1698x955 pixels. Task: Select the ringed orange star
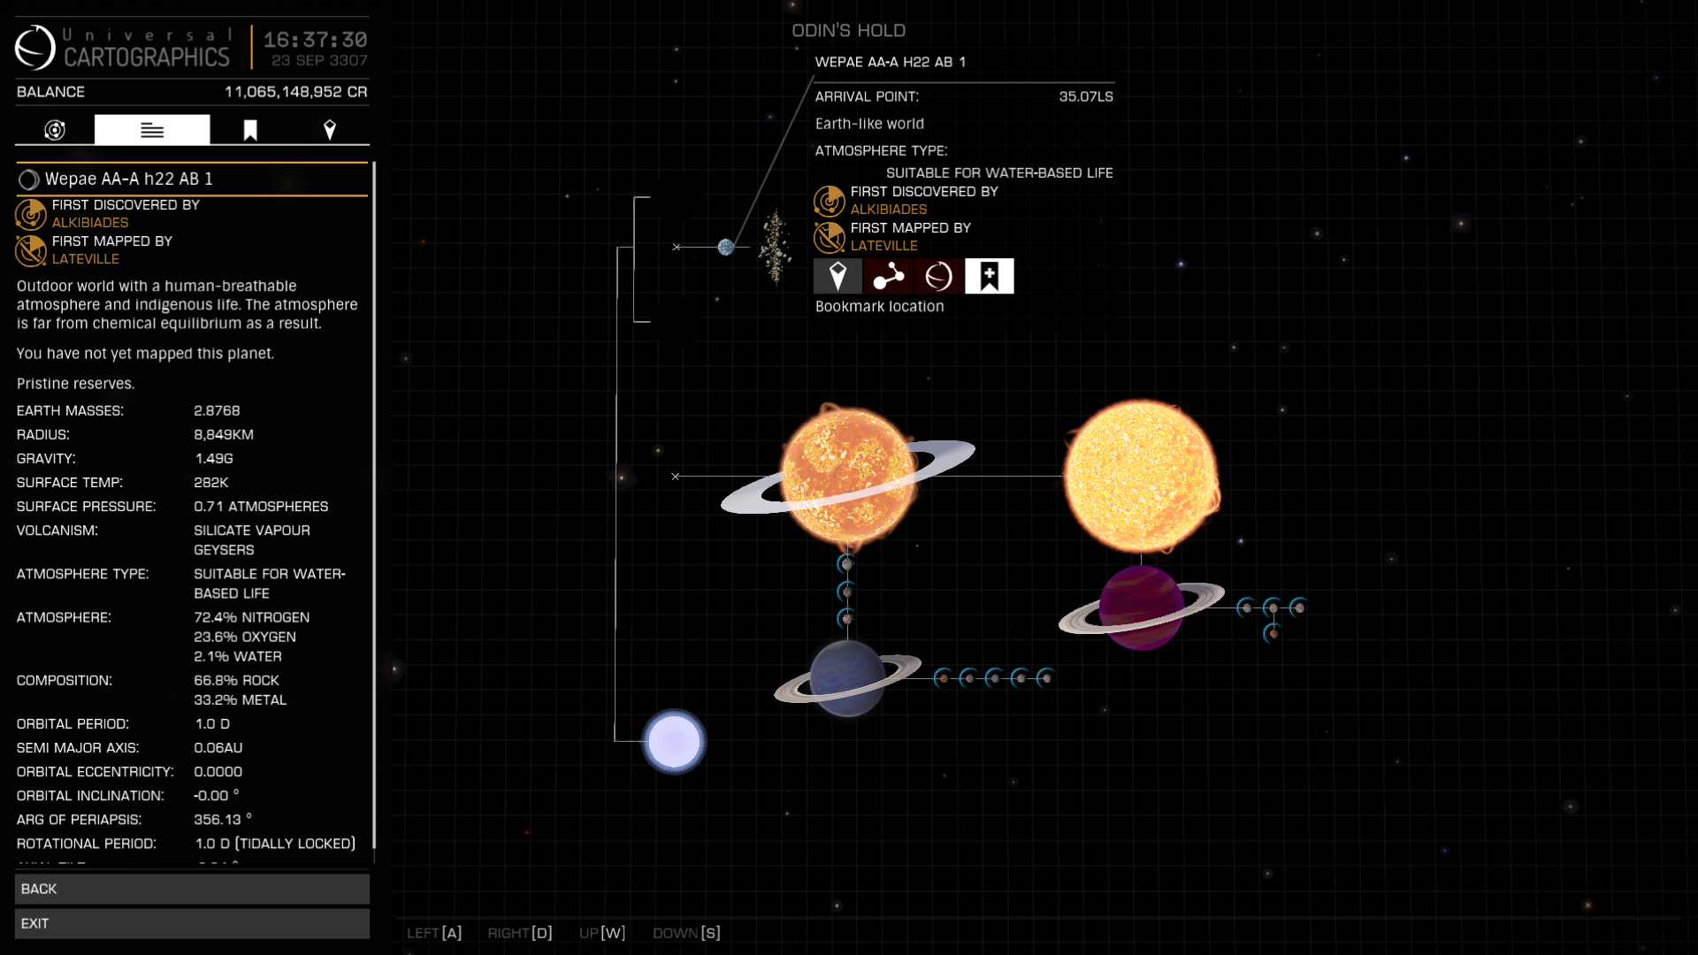pyautogui.click(x=848, y=476)
